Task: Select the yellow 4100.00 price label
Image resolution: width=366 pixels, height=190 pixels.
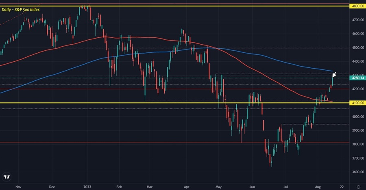Action: [357, 103]
